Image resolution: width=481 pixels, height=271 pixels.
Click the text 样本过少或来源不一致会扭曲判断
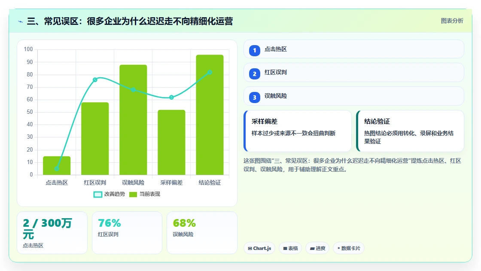click(294, 133)
